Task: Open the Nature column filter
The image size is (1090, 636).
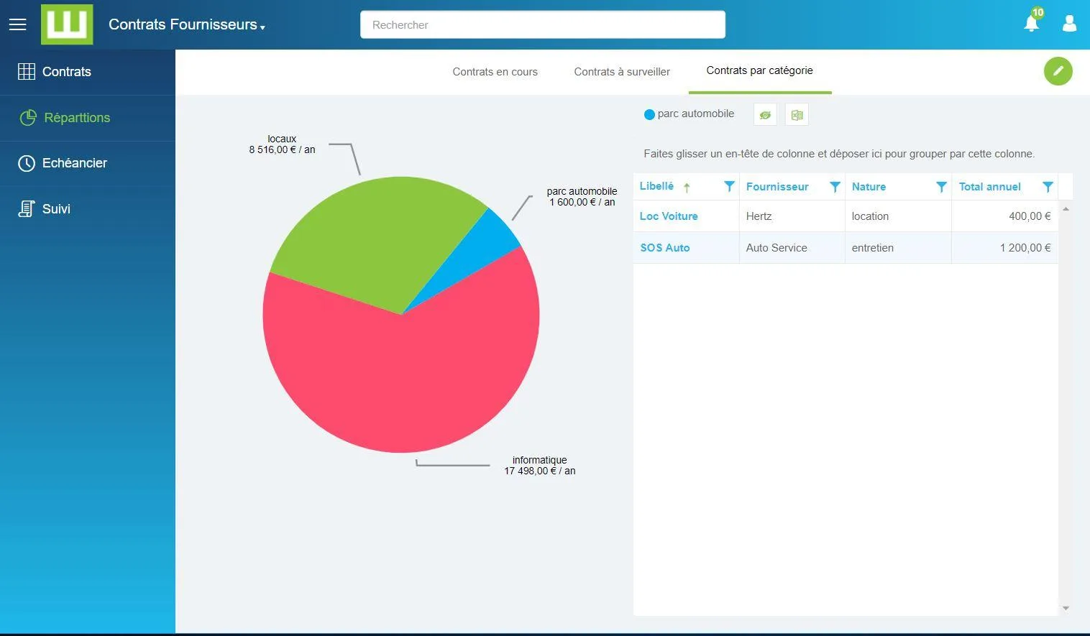Action: click(x=941, y=187)
